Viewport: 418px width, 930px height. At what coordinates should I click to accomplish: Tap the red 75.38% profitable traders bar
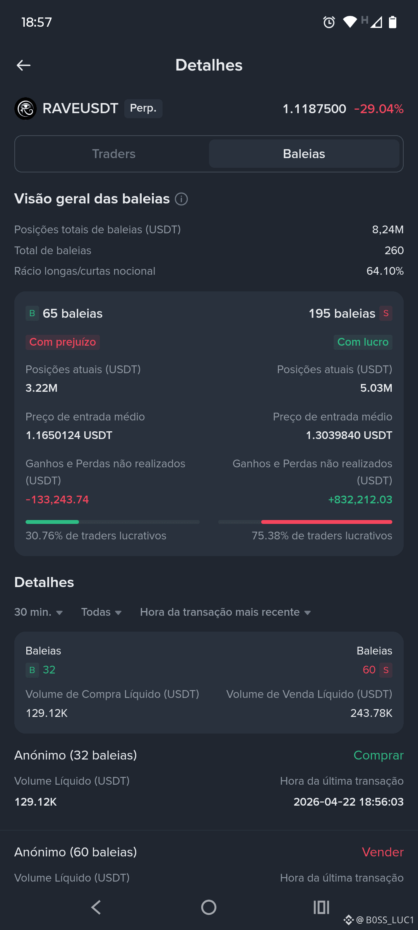327,522
